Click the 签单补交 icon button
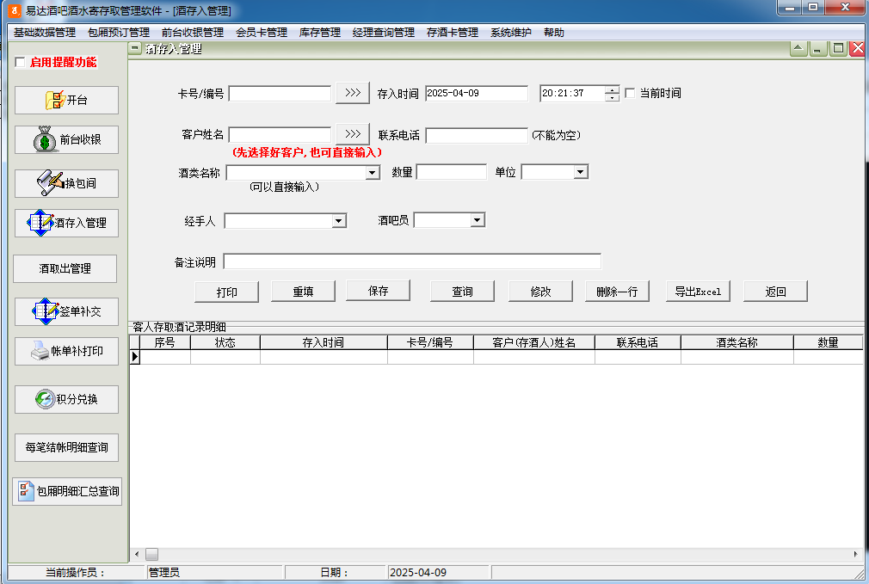 66,311
